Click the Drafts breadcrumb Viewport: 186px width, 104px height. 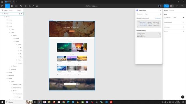point(87,6)
